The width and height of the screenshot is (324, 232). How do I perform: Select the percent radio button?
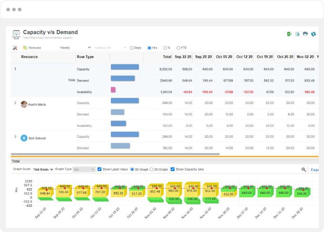[165, 48]
